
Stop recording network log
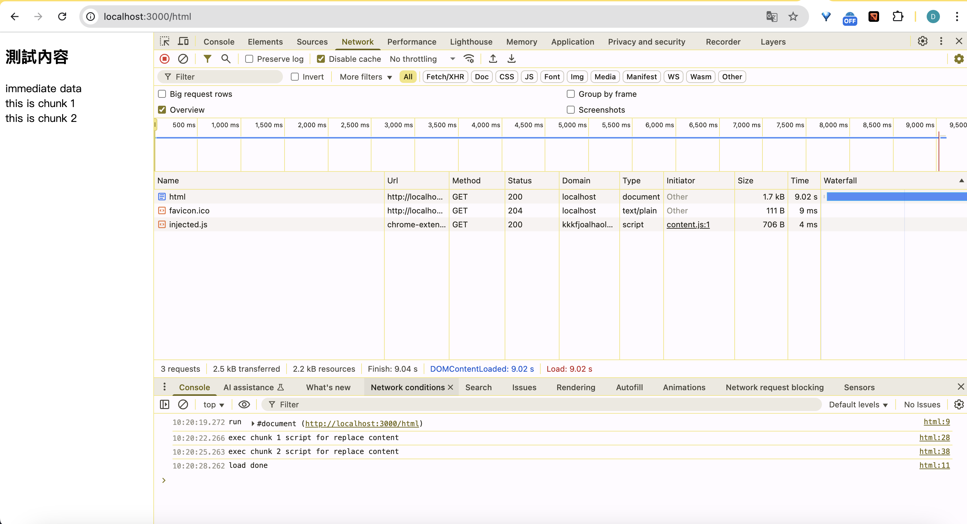coord(165,59)
